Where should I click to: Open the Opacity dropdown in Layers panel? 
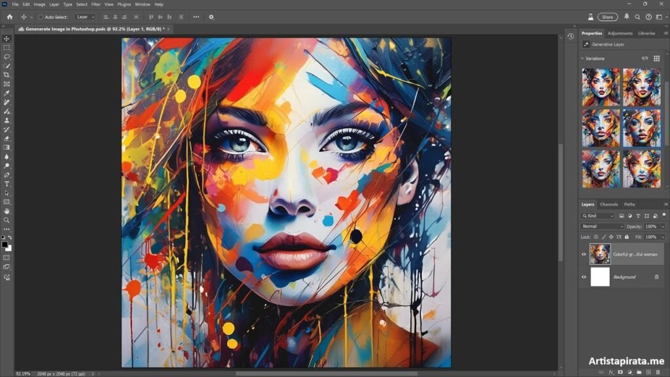[x=661, y=226]
